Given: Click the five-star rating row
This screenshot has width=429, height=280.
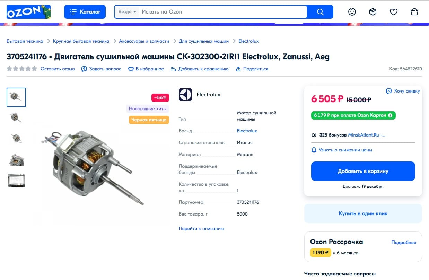Looking at the screenshot, I should 22,69.
